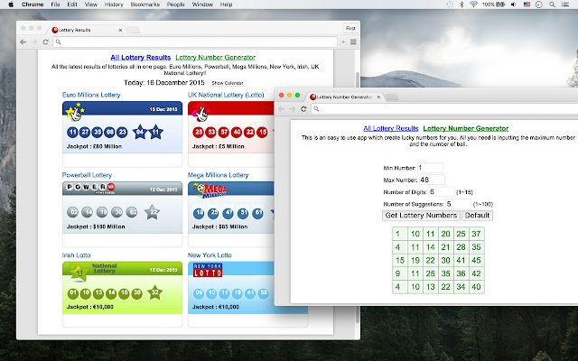Click the Irish Lotto bonus star 32
Image resolution: width=578 pixels, height=361 pixels.
(154, 292)
